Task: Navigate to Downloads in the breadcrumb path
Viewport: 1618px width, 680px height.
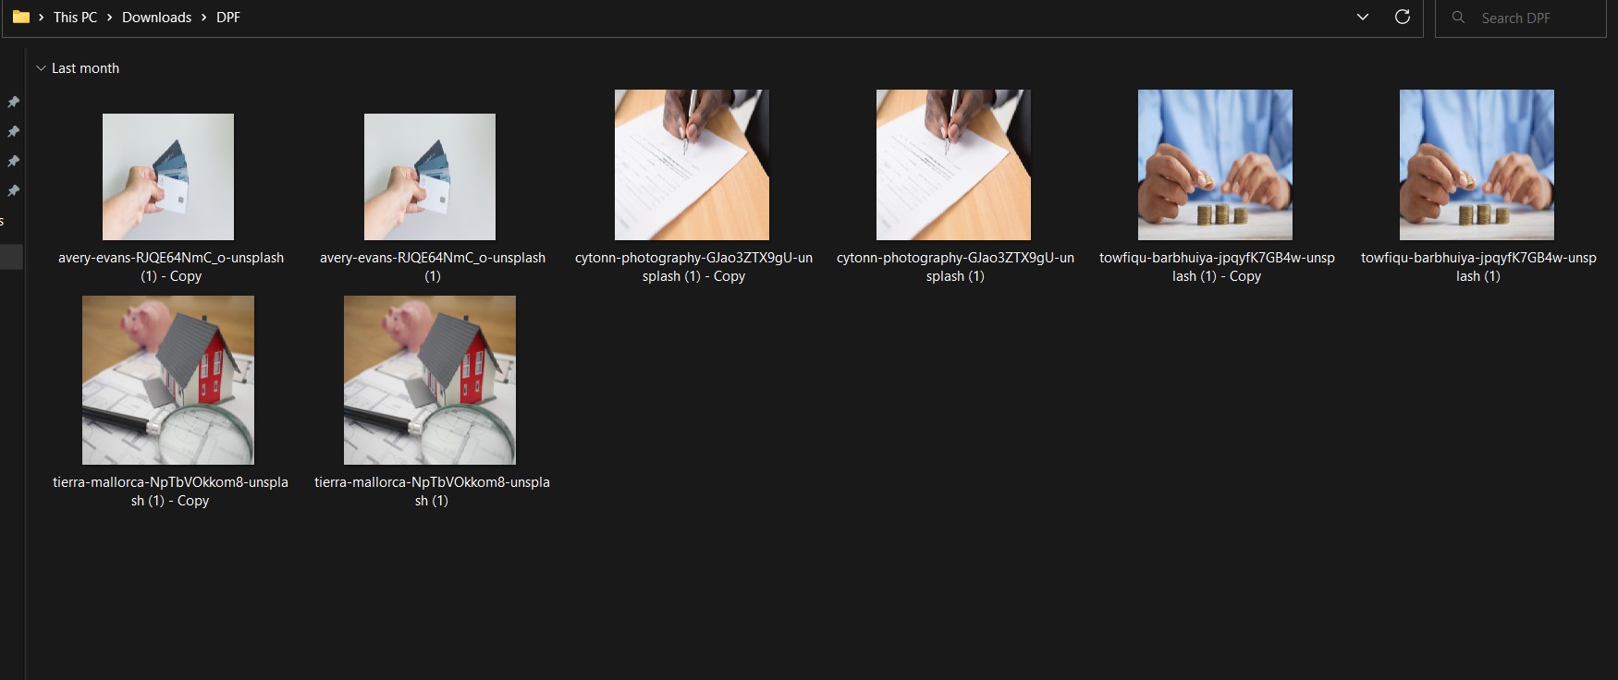Action: tap(156, 18)
